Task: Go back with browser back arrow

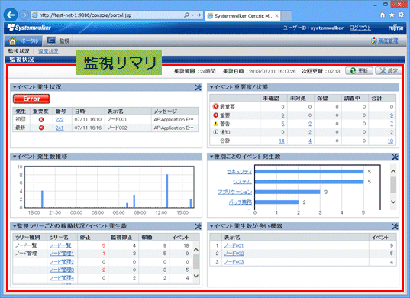Action: click(11, 15)
